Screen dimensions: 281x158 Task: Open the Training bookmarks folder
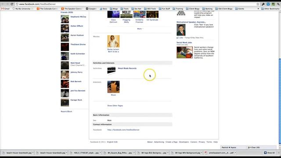pyautogui.click(x=178, y=9)
